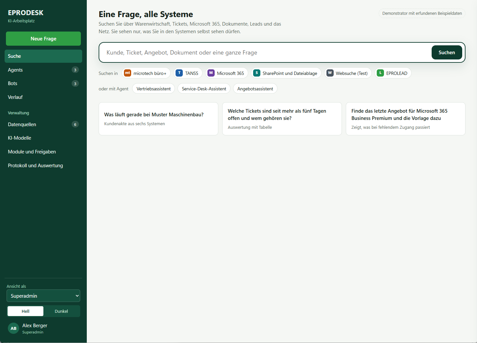477x343 pixels.
Task: Open KI-Modelle settings
Action: (43, 138)
